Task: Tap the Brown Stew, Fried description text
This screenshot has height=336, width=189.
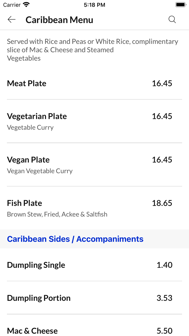Action: (57, 214)
